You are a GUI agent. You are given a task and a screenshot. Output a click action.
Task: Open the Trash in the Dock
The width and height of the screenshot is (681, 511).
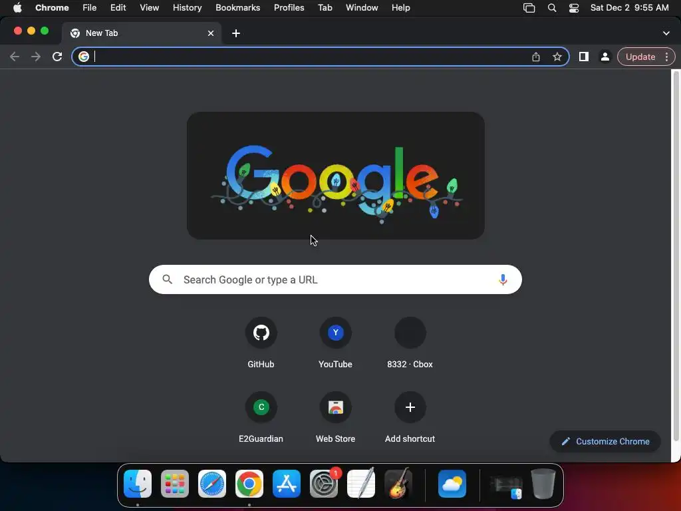click(543, 484)
